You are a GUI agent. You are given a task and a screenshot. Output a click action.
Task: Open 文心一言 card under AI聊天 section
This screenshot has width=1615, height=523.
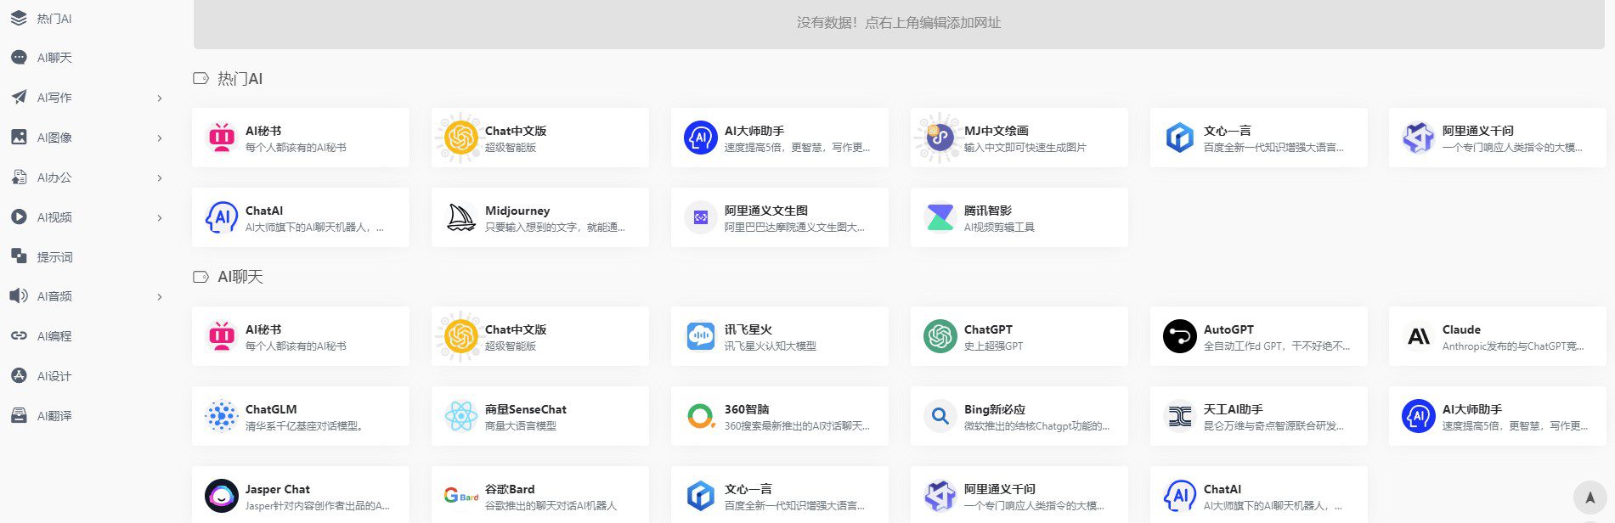[780, 494]
